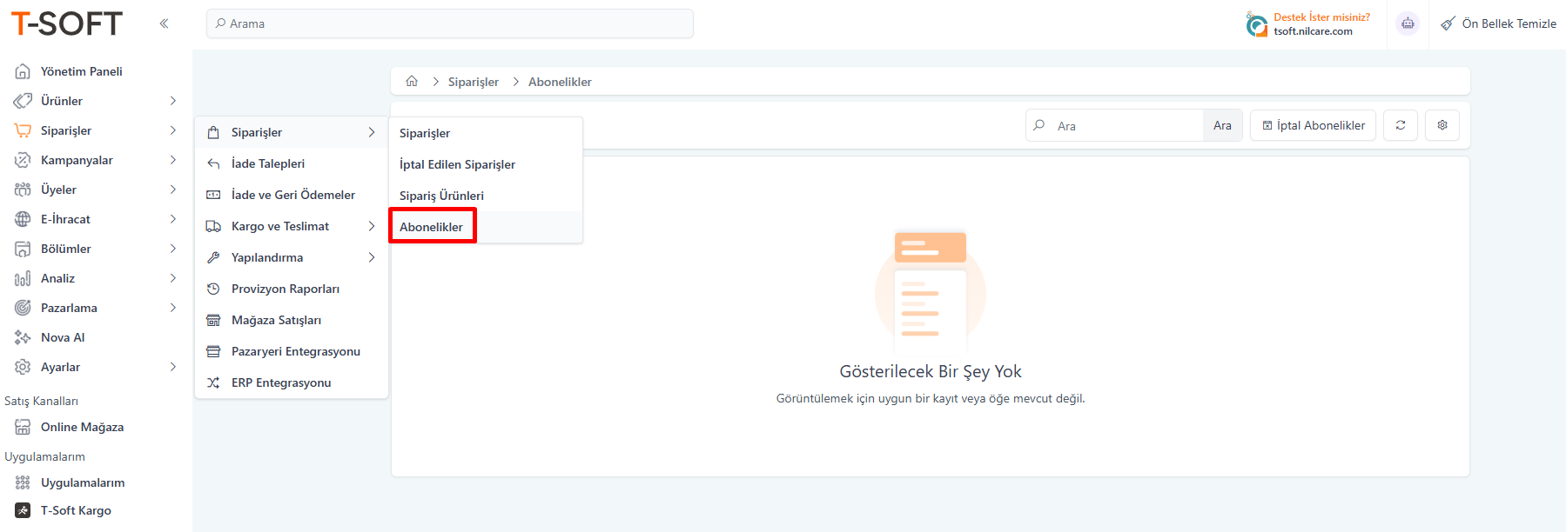The height and width of the screenshot is (532, 1566).
Task: Expand Yapılandırma submenu arrow
Action: 372,257
